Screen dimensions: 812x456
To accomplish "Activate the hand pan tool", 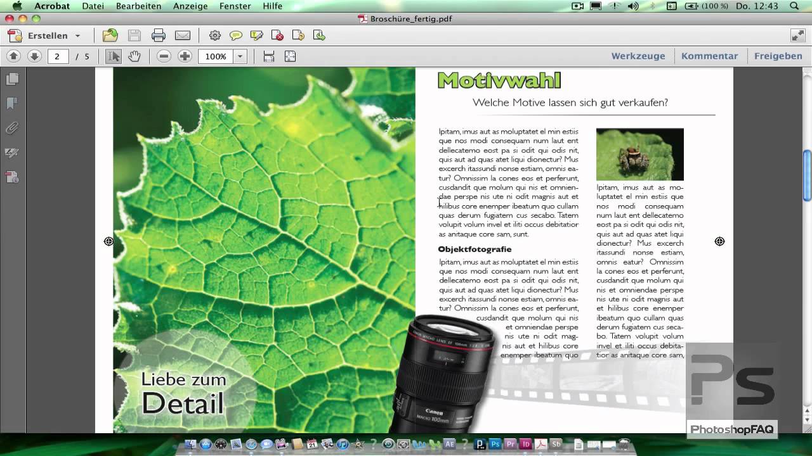I will coord(134,56).
